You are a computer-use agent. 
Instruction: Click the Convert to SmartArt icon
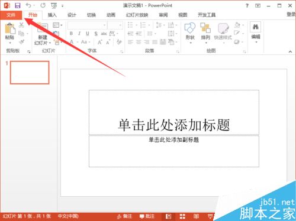[172, 42]
